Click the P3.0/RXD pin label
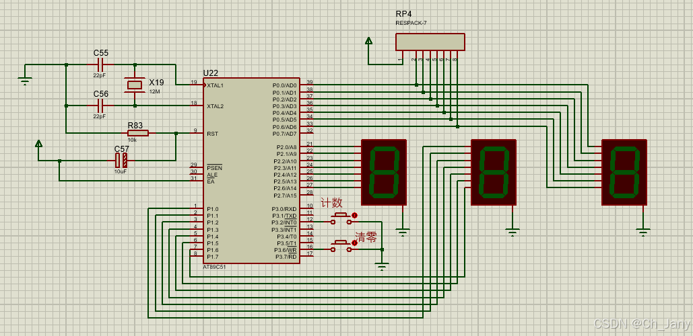This screenshot has width=693, height=336. point(284,209)
